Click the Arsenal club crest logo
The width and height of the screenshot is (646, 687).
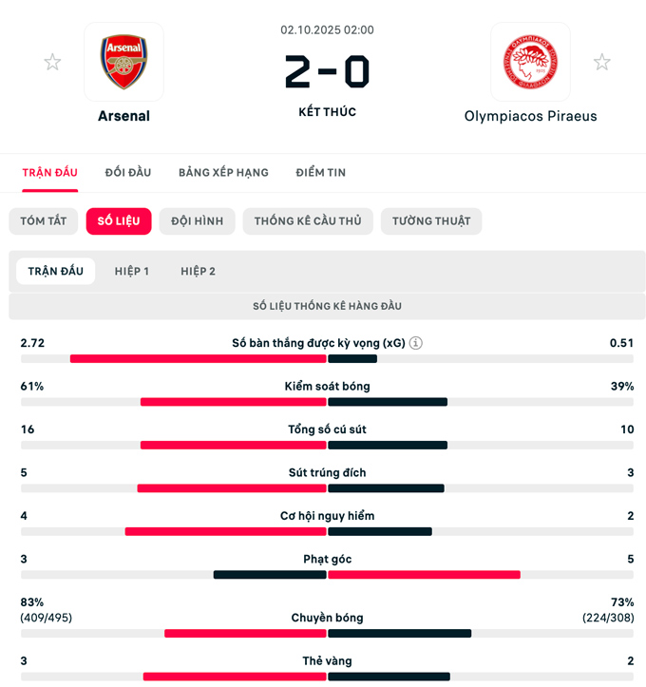point(123,62)
